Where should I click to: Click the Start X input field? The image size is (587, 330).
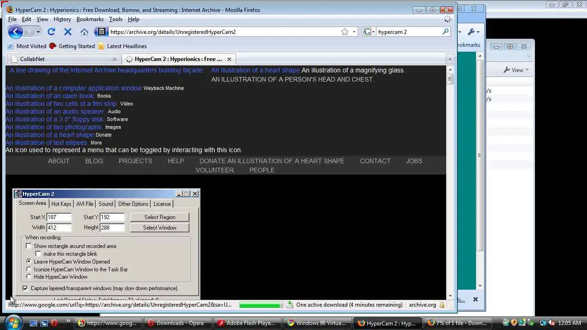click(59, 217)
